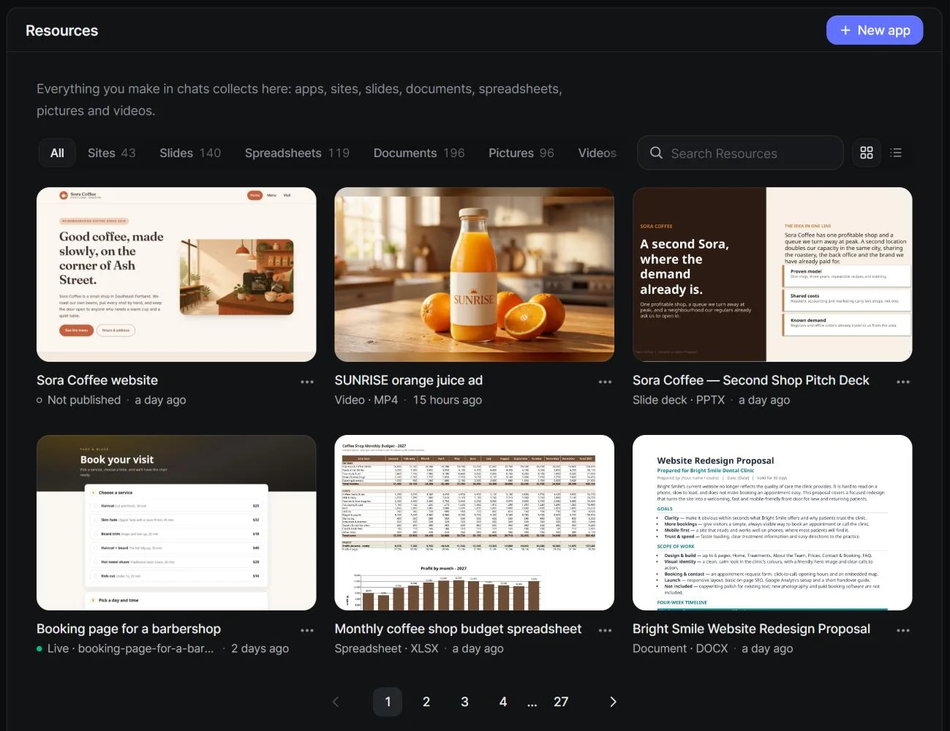Go to page 2
This screenshot has width=950, height=731.
(x=426, y=702)
